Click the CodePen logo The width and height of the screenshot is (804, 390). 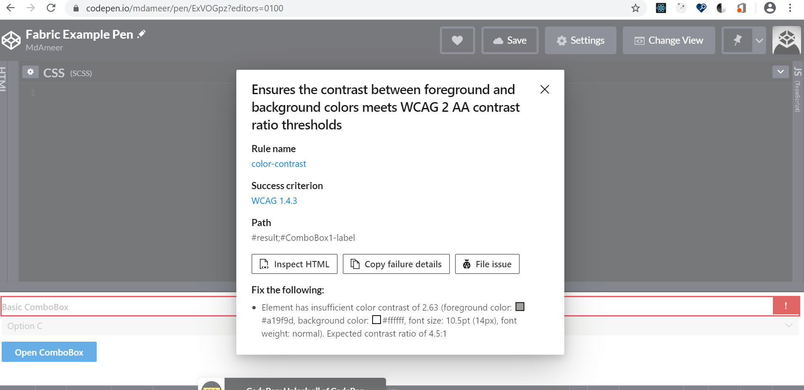point(11,40)
